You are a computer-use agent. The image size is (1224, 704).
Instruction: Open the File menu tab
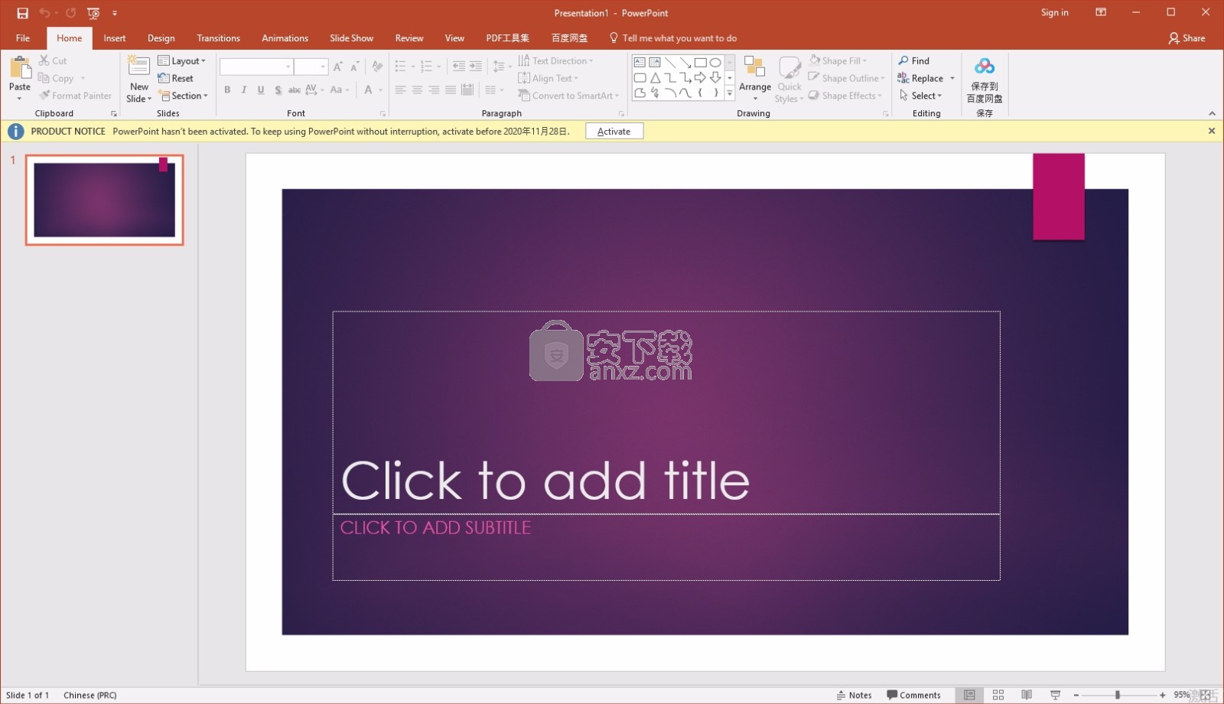click(23, 38)
